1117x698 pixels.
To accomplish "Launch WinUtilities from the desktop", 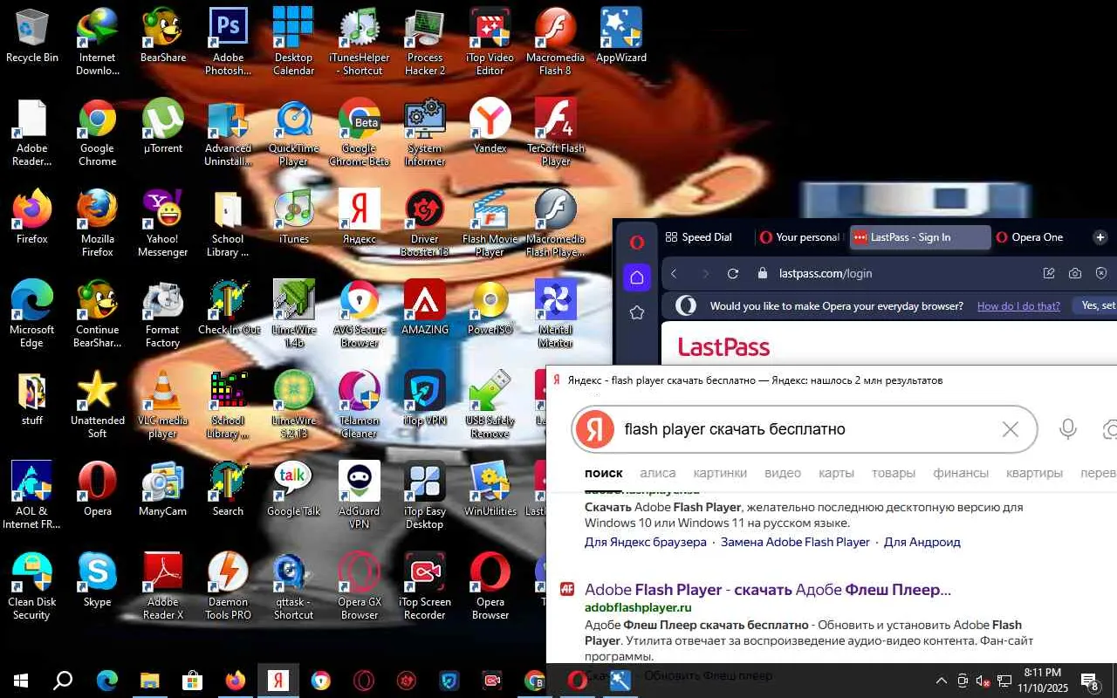I will tap(490, 490).
